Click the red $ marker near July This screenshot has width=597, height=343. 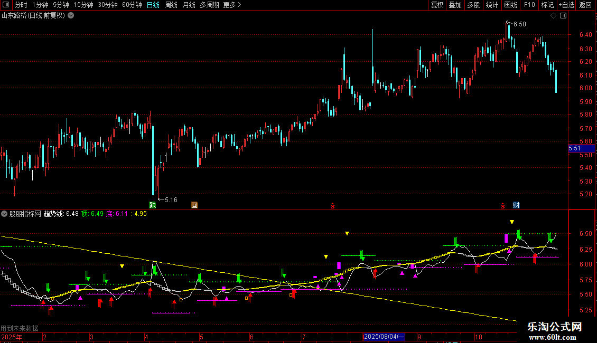[x=333, y=206]
